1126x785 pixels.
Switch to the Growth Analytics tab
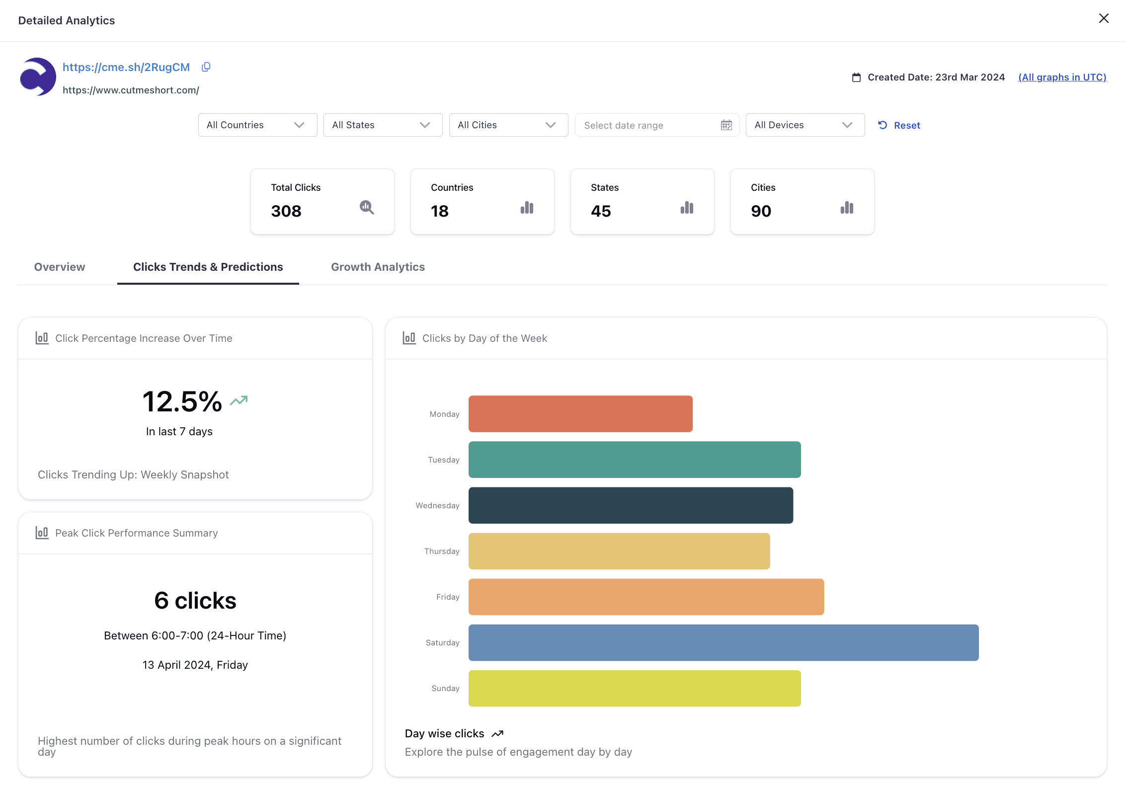(x=378, y=267)
